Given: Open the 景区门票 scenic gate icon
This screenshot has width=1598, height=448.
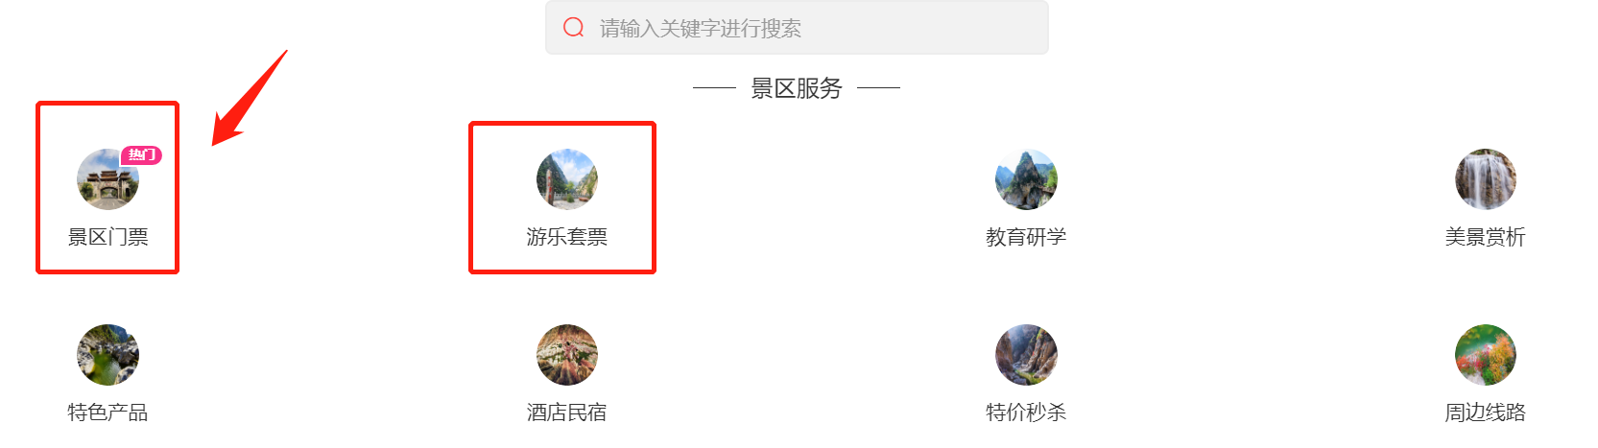Looking at the screenshot, I should tap(107, 179).
